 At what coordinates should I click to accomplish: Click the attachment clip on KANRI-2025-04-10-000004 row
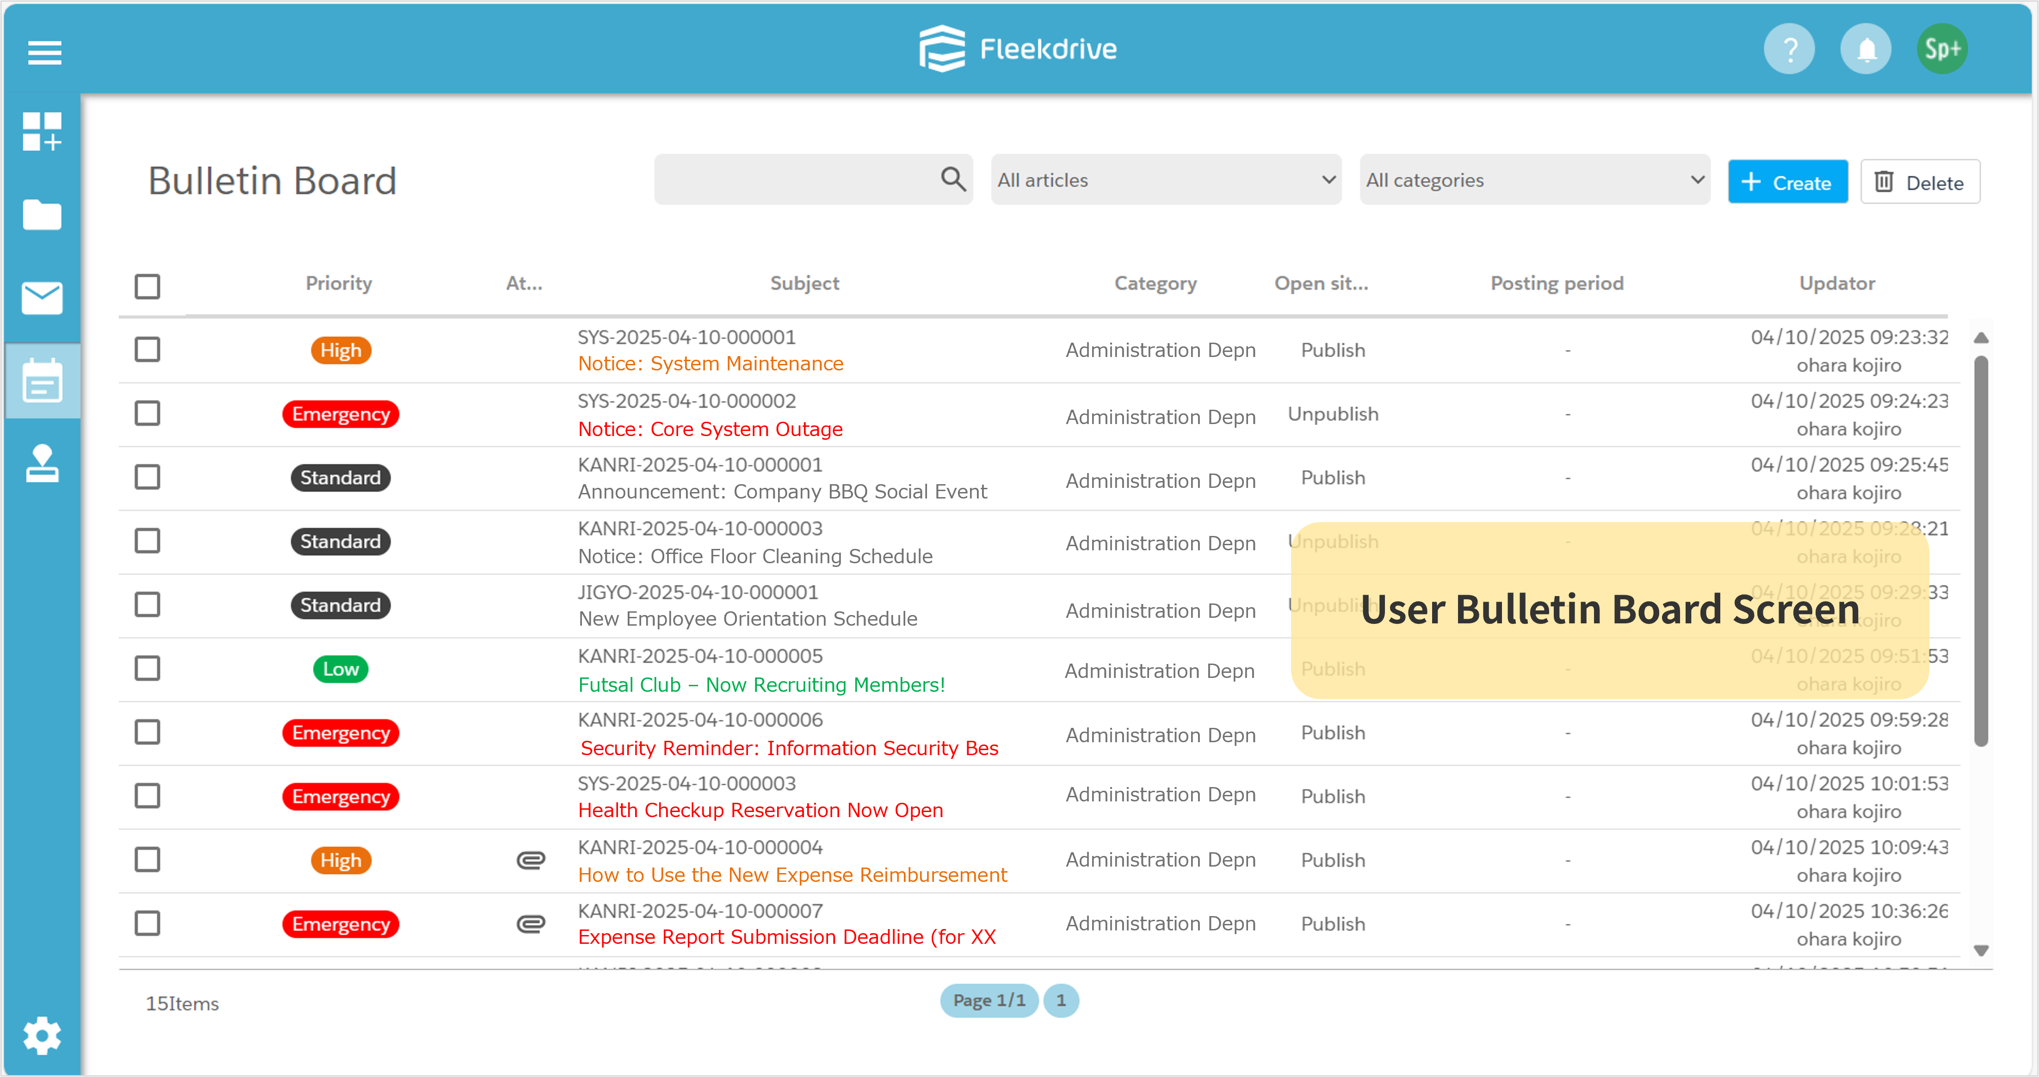click(530, 860)
